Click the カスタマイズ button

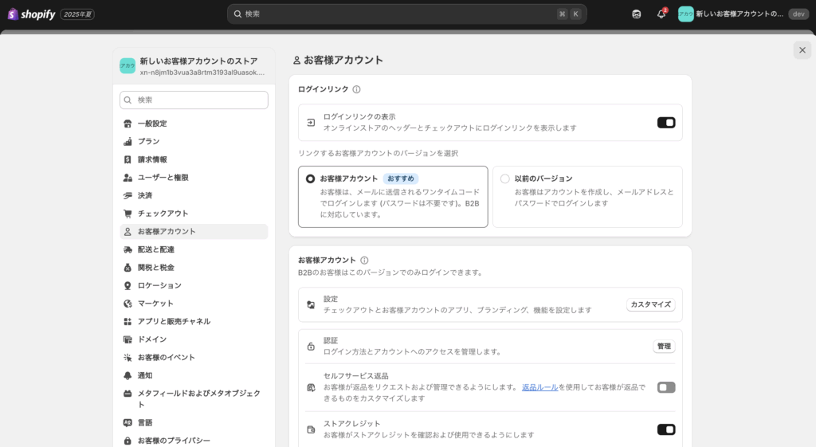pyautogui.click(x=650, y=304)
